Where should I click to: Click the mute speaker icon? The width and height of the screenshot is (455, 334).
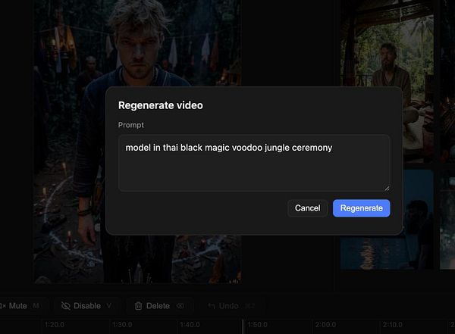point(3,306)
